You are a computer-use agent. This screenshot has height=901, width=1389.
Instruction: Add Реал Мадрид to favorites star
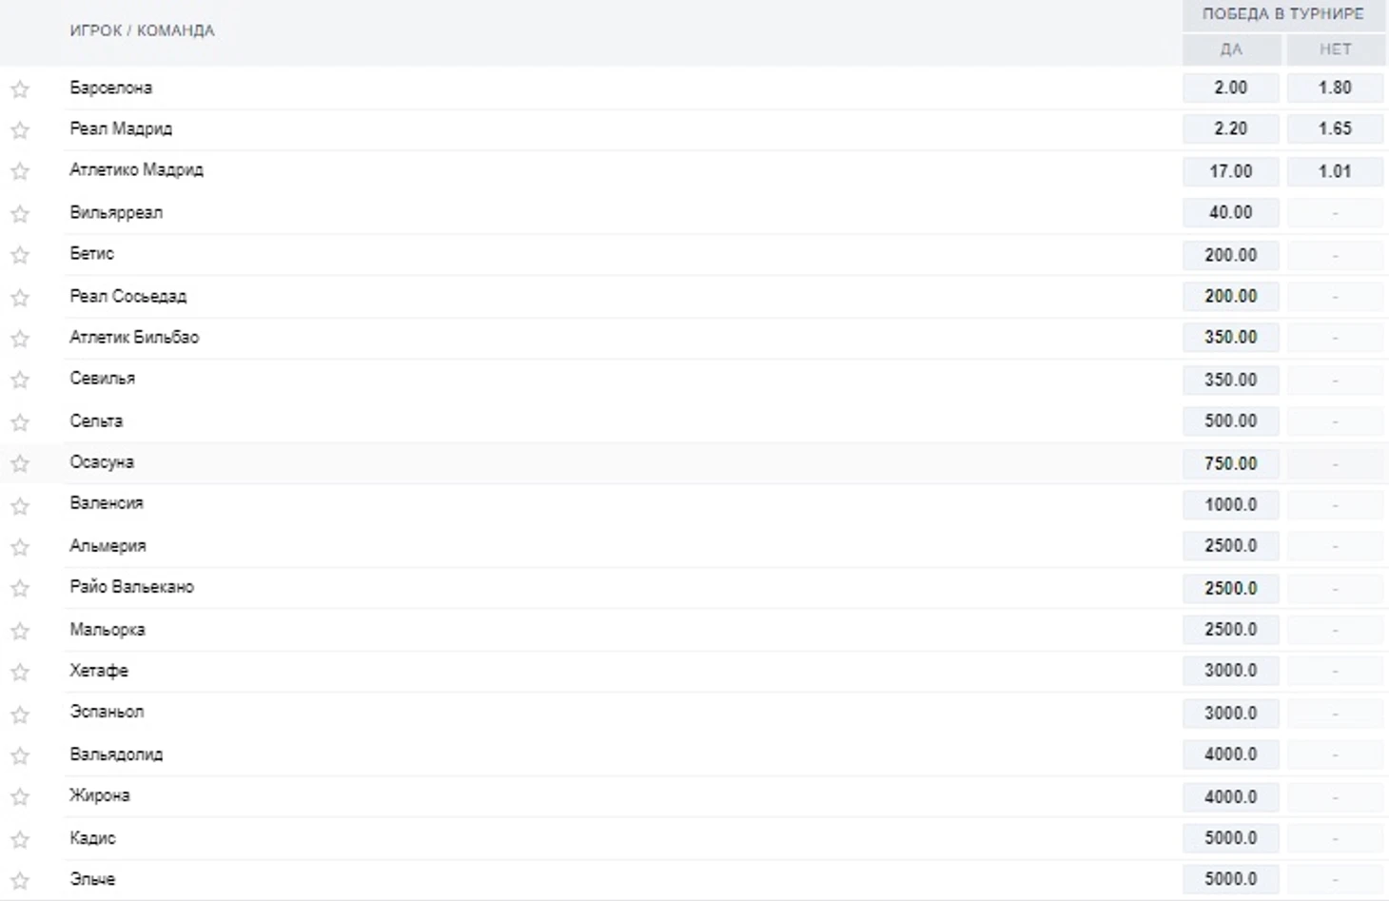click(x=20, y=130)
